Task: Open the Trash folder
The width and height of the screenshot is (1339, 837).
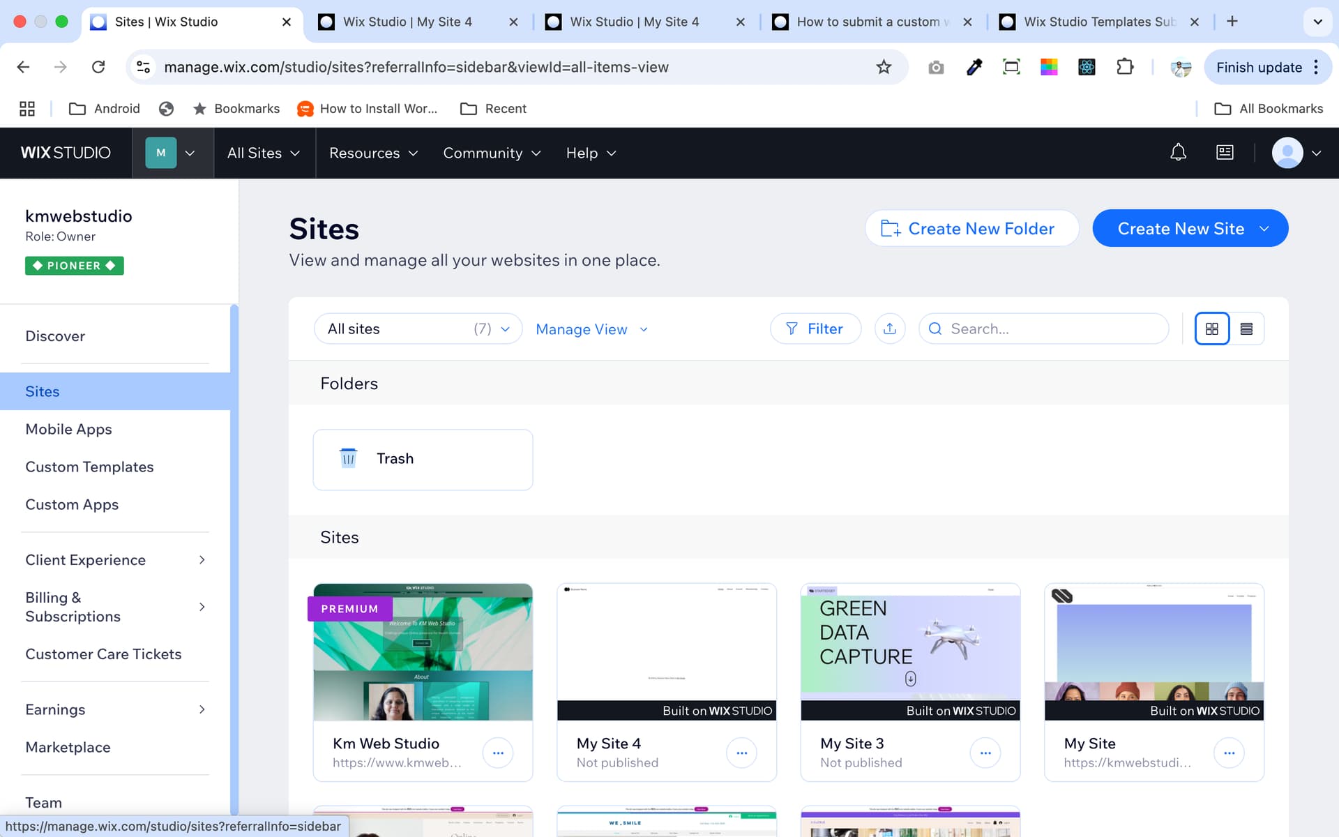Action: 423,459
